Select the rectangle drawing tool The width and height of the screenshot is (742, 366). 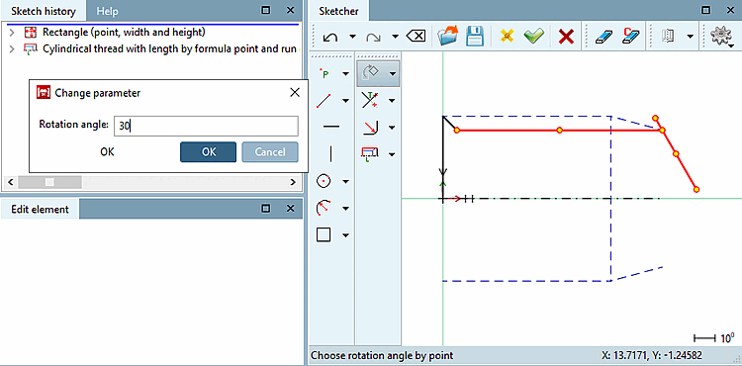(x=324, y=234)
